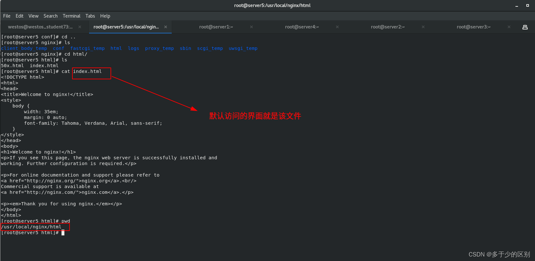
Task: Close the westos@westos_student73 tab
Action: pyautogui.click(x=80, y=27)
